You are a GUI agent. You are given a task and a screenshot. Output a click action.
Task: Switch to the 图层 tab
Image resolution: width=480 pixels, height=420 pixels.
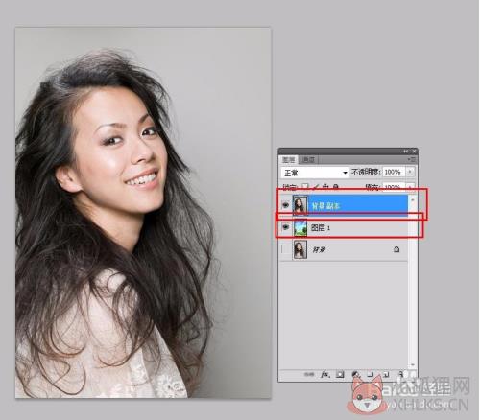(x=288, y=159)
